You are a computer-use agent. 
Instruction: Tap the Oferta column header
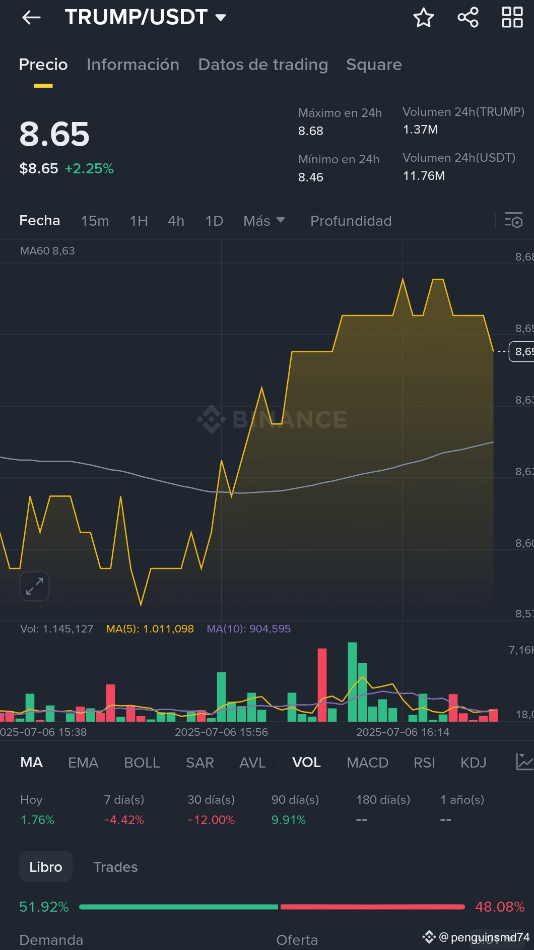tap(297, 940)
